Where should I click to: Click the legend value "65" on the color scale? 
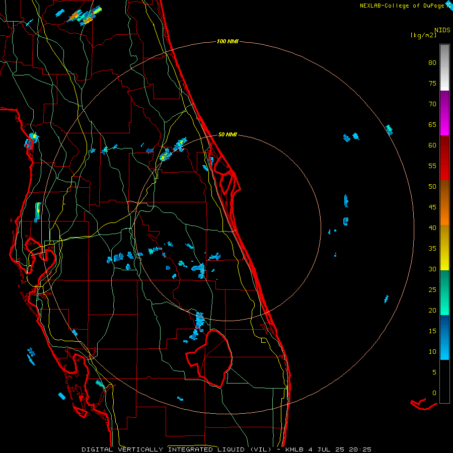(432, 125)
